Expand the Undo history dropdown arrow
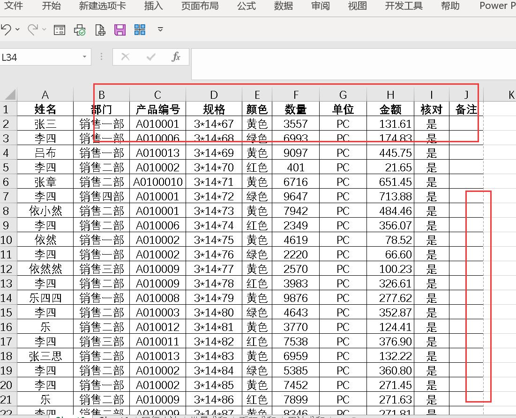 click(x=18, y=29)
